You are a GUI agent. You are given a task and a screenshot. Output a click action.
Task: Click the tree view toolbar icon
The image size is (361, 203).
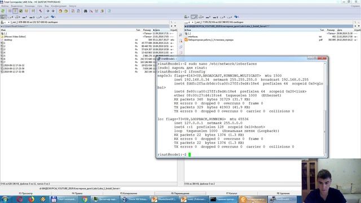coord(27,11)
